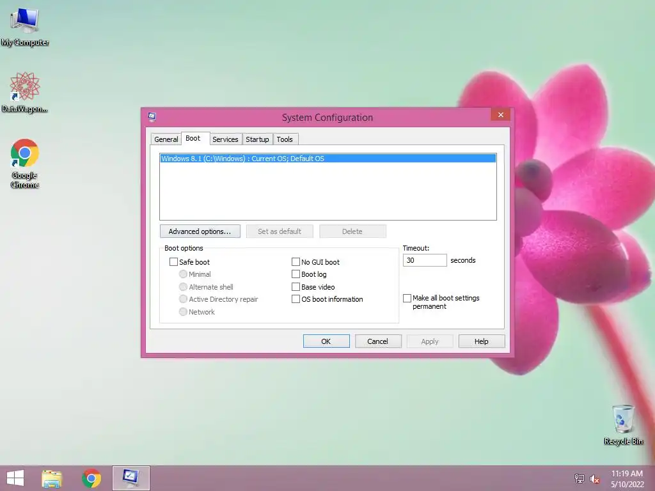Confirm with the OK button

click(326, 341)
